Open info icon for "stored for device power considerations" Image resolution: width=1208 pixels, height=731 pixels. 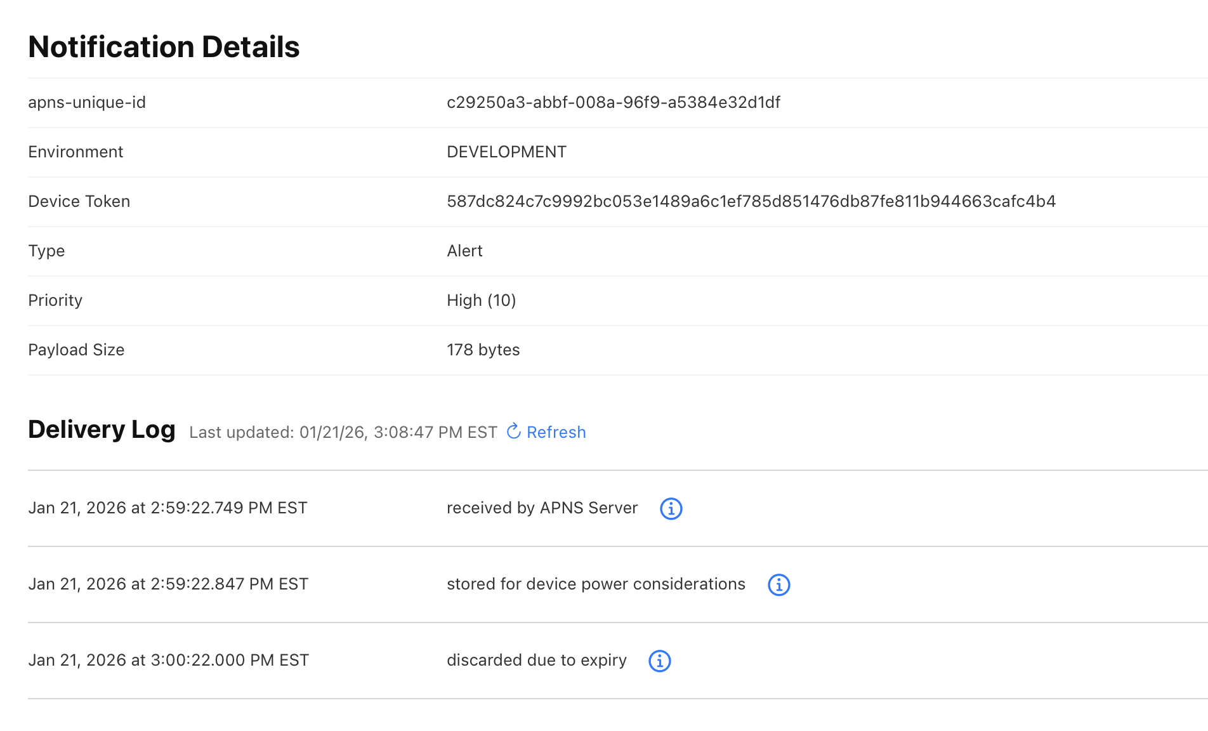(x=778, y=584)
